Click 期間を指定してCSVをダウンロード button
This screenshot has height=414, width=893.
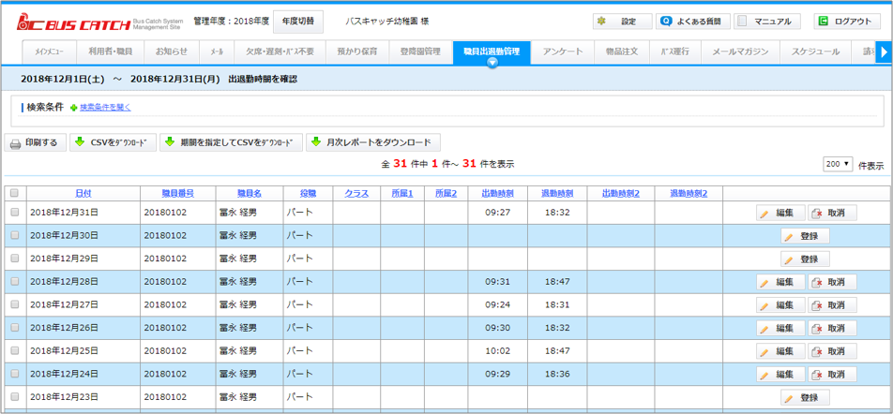pos(231,142)
